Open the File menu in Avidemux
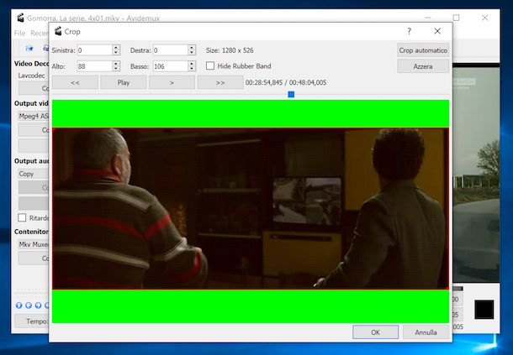The image size is (513, 355). (19, 33)
